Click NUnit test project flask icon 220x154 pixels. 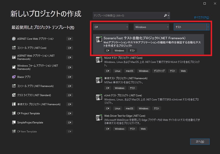[99, 59]
